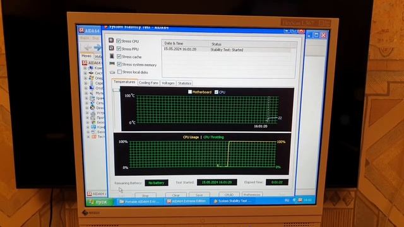Open Preferences from the bottom buttons
404x227 pixels.
point(252,194)
